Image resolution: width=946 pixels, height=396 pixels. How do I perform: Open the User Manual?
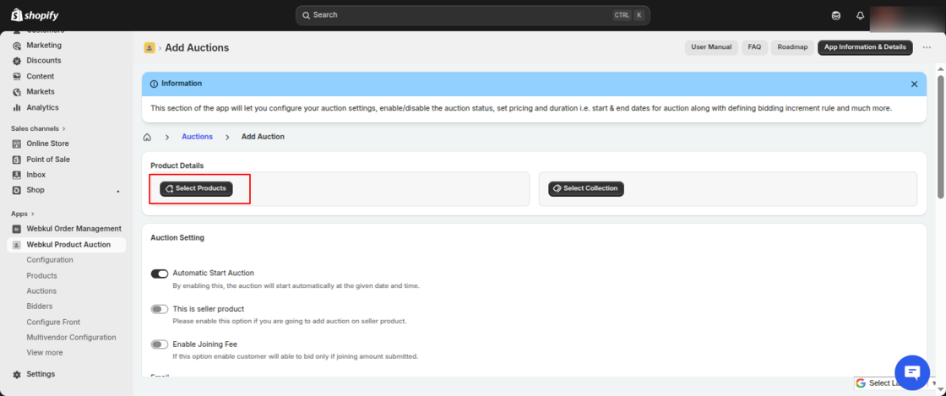pyautogui.click(x=711, y=47)
